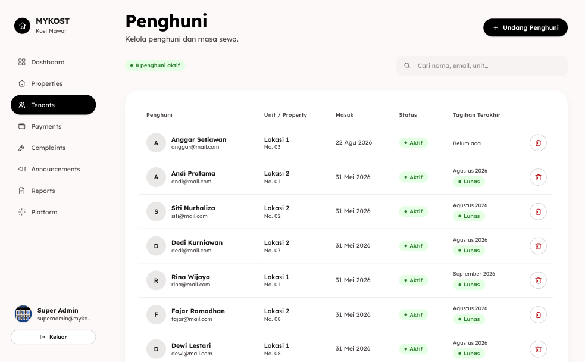Screen dimensions: 585x362
Task: Click the name Dedi Kurniawan
Action: click(x=197, y=242)
